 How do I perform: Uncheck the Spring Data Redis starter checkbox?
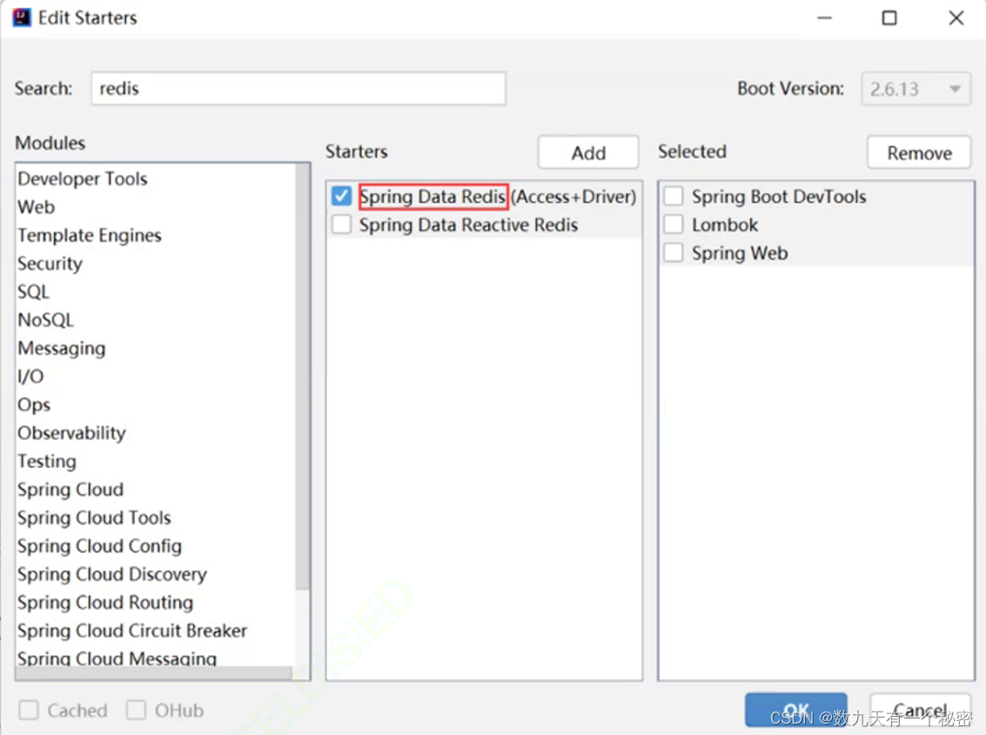coord(341,197)
